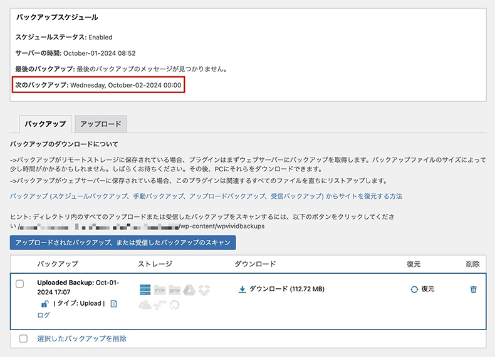Check the Uploaded Backup row checkbox

[x=19, y=284]
